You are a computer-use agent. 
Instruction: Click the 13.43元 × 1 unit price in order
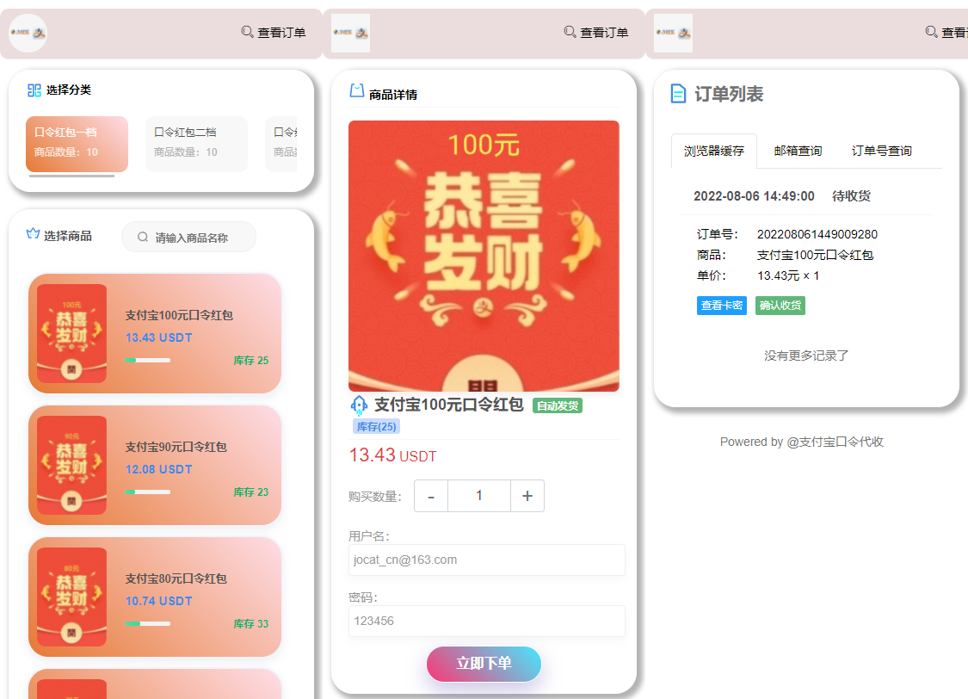point(788,275)
